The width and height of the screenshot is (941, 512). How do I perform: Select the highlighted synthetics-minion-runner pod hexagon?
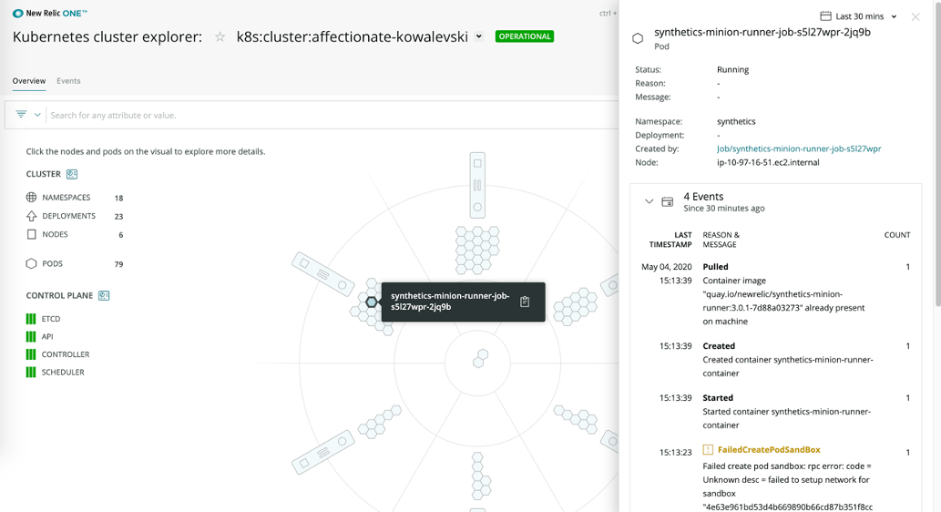tap(372, 302)
